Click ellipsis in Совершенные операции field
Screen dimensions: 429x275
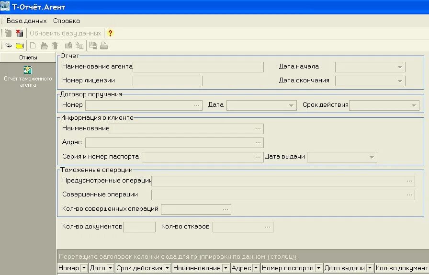tap(409, 195)
